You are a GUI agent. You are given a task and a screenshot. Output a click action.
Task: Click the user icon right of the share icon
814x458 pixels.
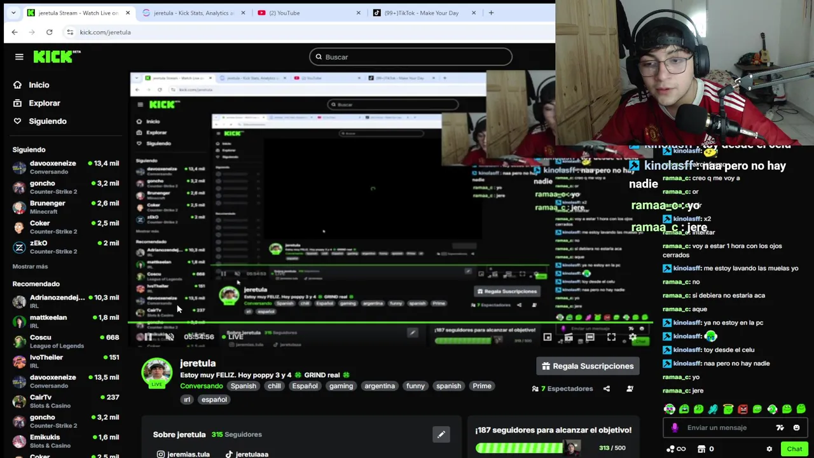(x=630, y=389)
